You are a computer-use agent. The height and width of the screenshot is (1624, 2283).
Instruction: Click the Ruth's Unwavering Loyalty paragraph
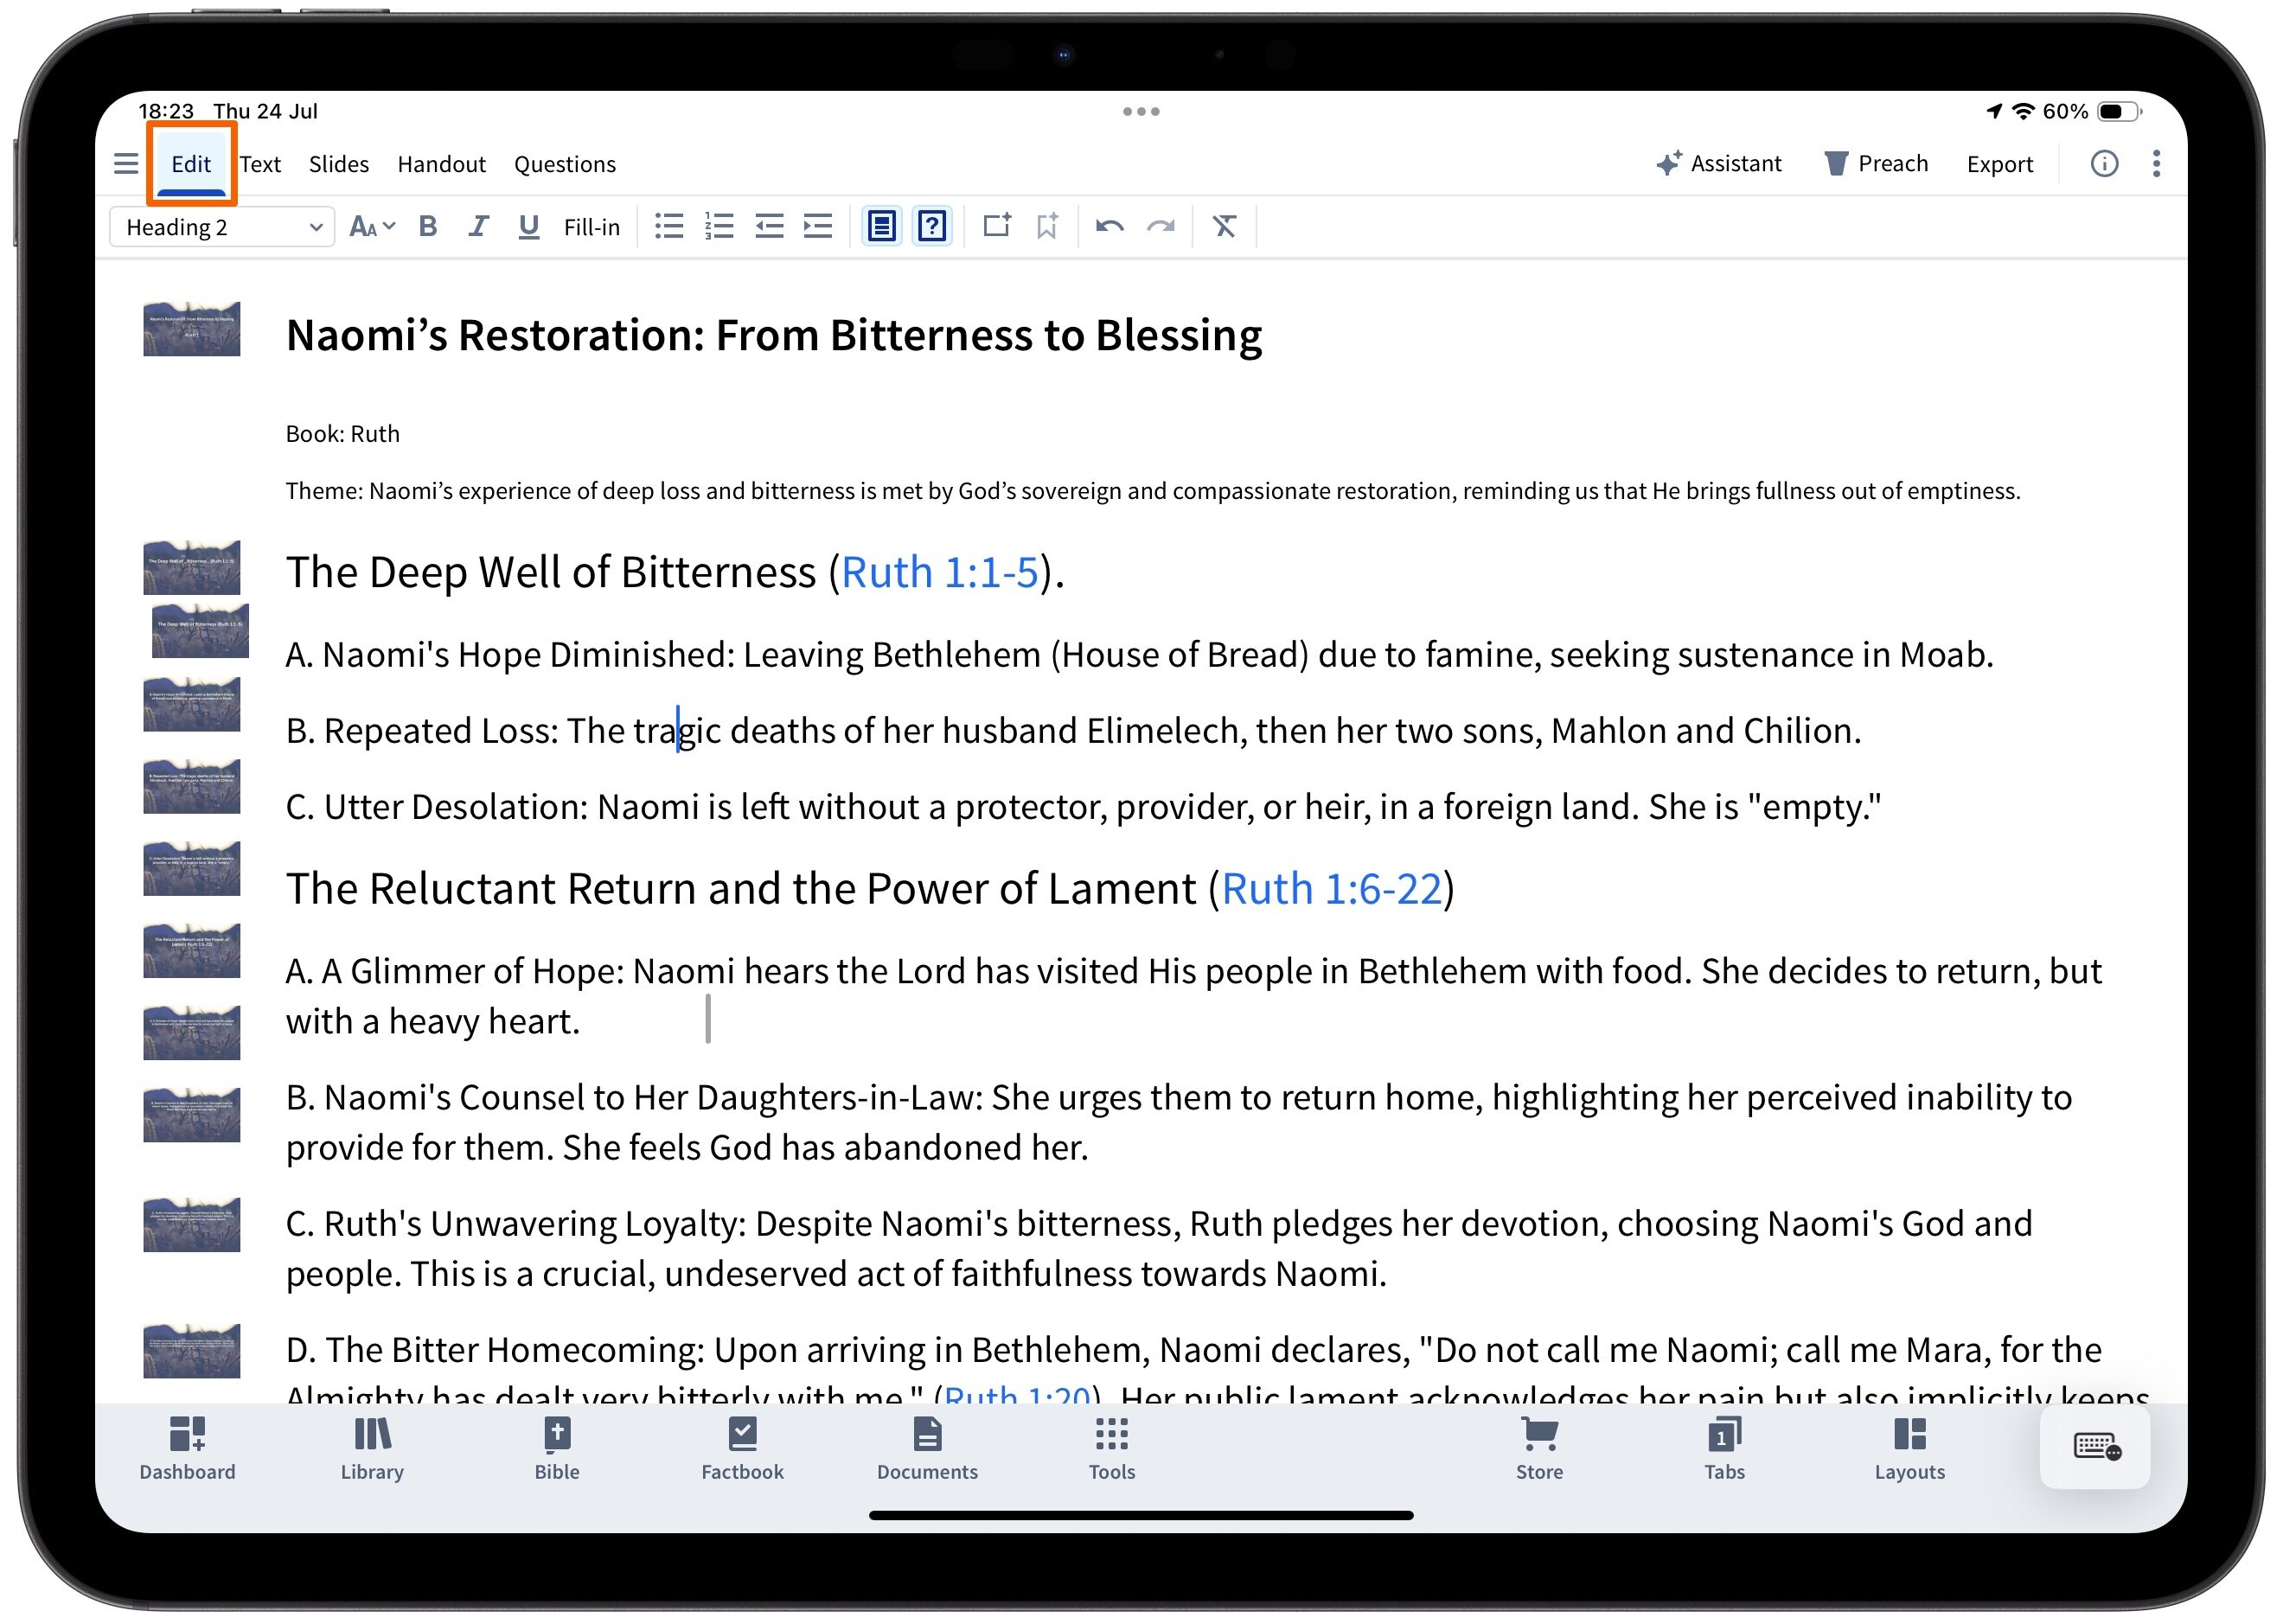pos(1159,1249)
